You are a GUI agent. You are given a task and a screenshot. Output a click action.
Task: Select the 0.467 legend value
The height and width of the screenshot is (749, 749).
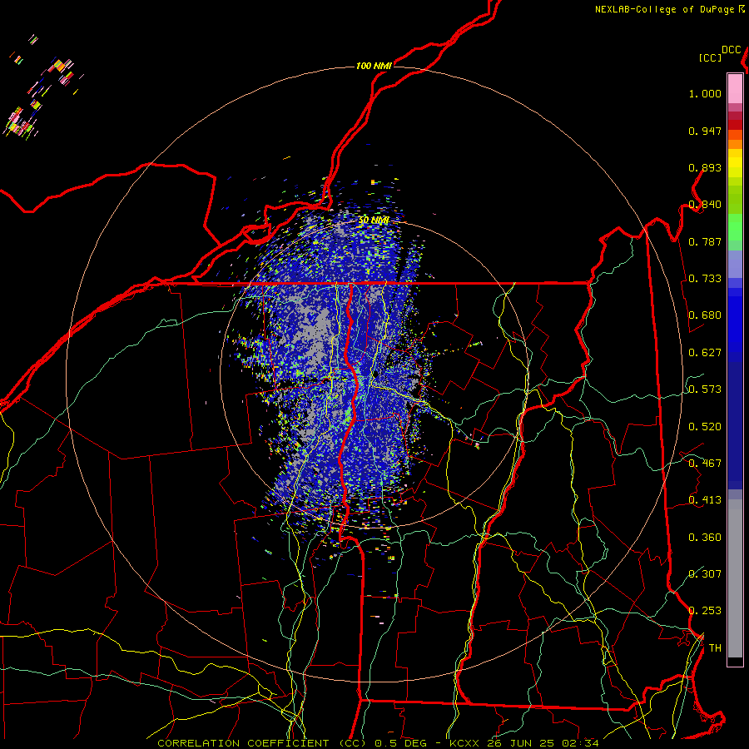[705, 464]
